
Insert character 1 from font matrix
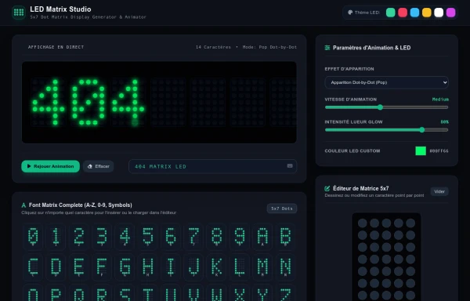(56, 237)
